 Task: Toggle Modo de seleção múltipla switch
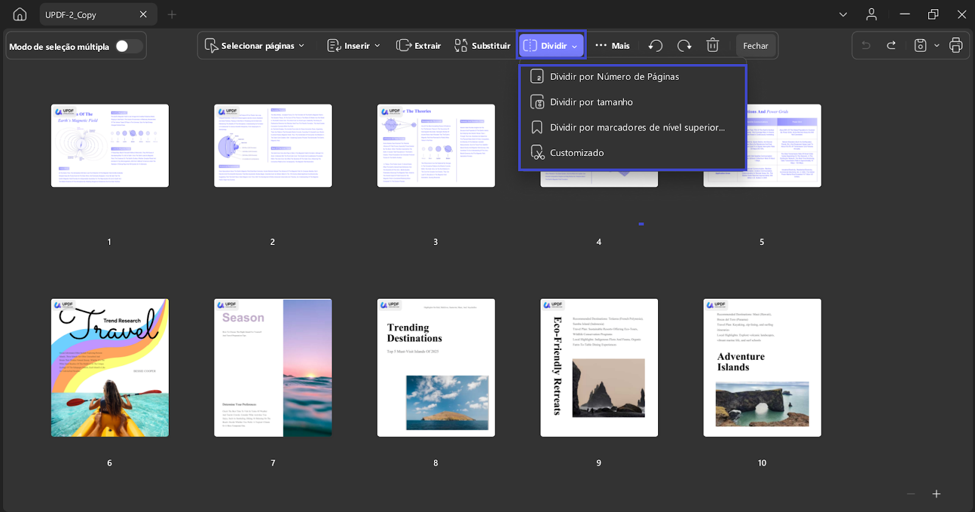point(129,46)
